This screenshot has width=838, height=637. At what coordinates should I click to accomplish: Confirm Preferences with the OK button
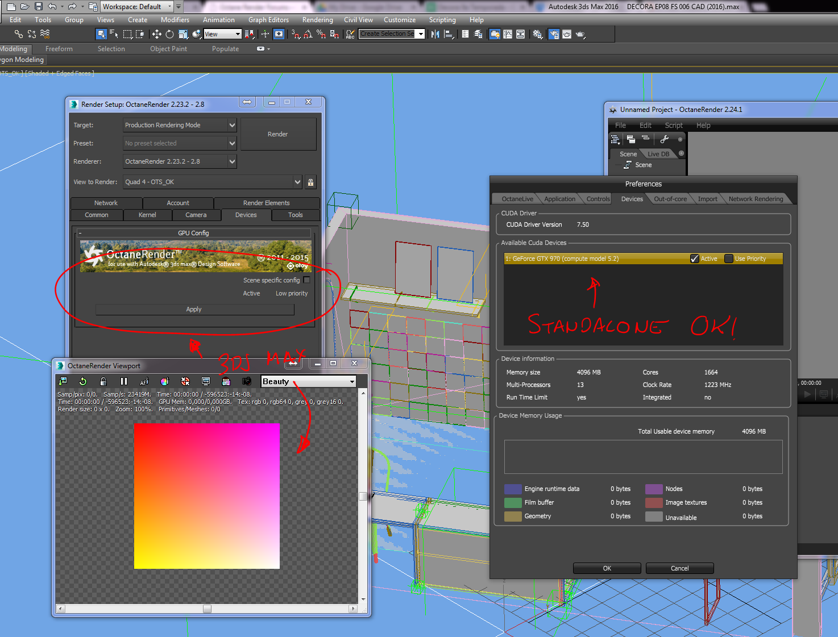tap(607, 568)
